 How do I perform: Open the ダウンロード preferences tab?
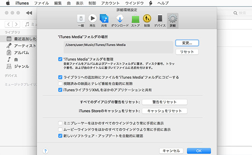coord(120,20)
